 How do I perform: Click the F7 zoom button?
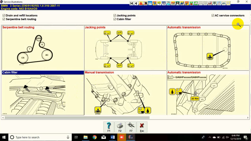pos(131,127)
